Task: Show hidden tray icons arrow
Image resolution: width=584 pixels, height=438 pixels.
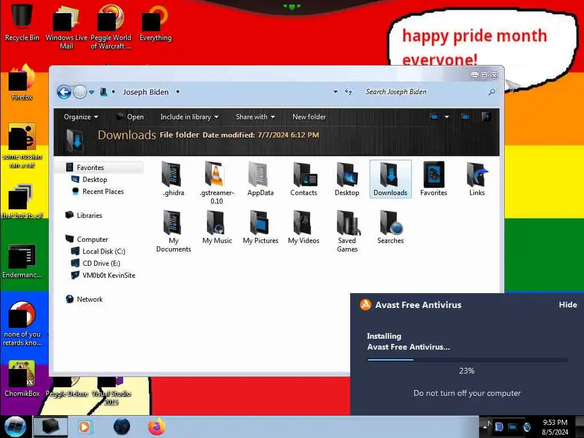Action: 485,427
